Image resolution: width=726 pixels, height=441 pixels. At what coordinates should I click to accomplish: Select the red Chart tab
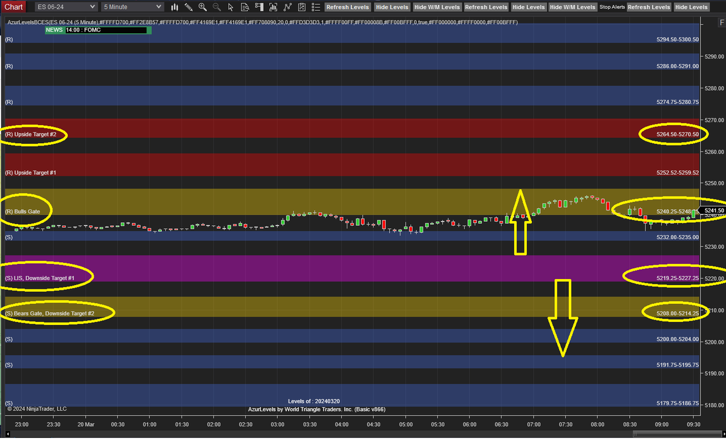click(x=13, y=7)
